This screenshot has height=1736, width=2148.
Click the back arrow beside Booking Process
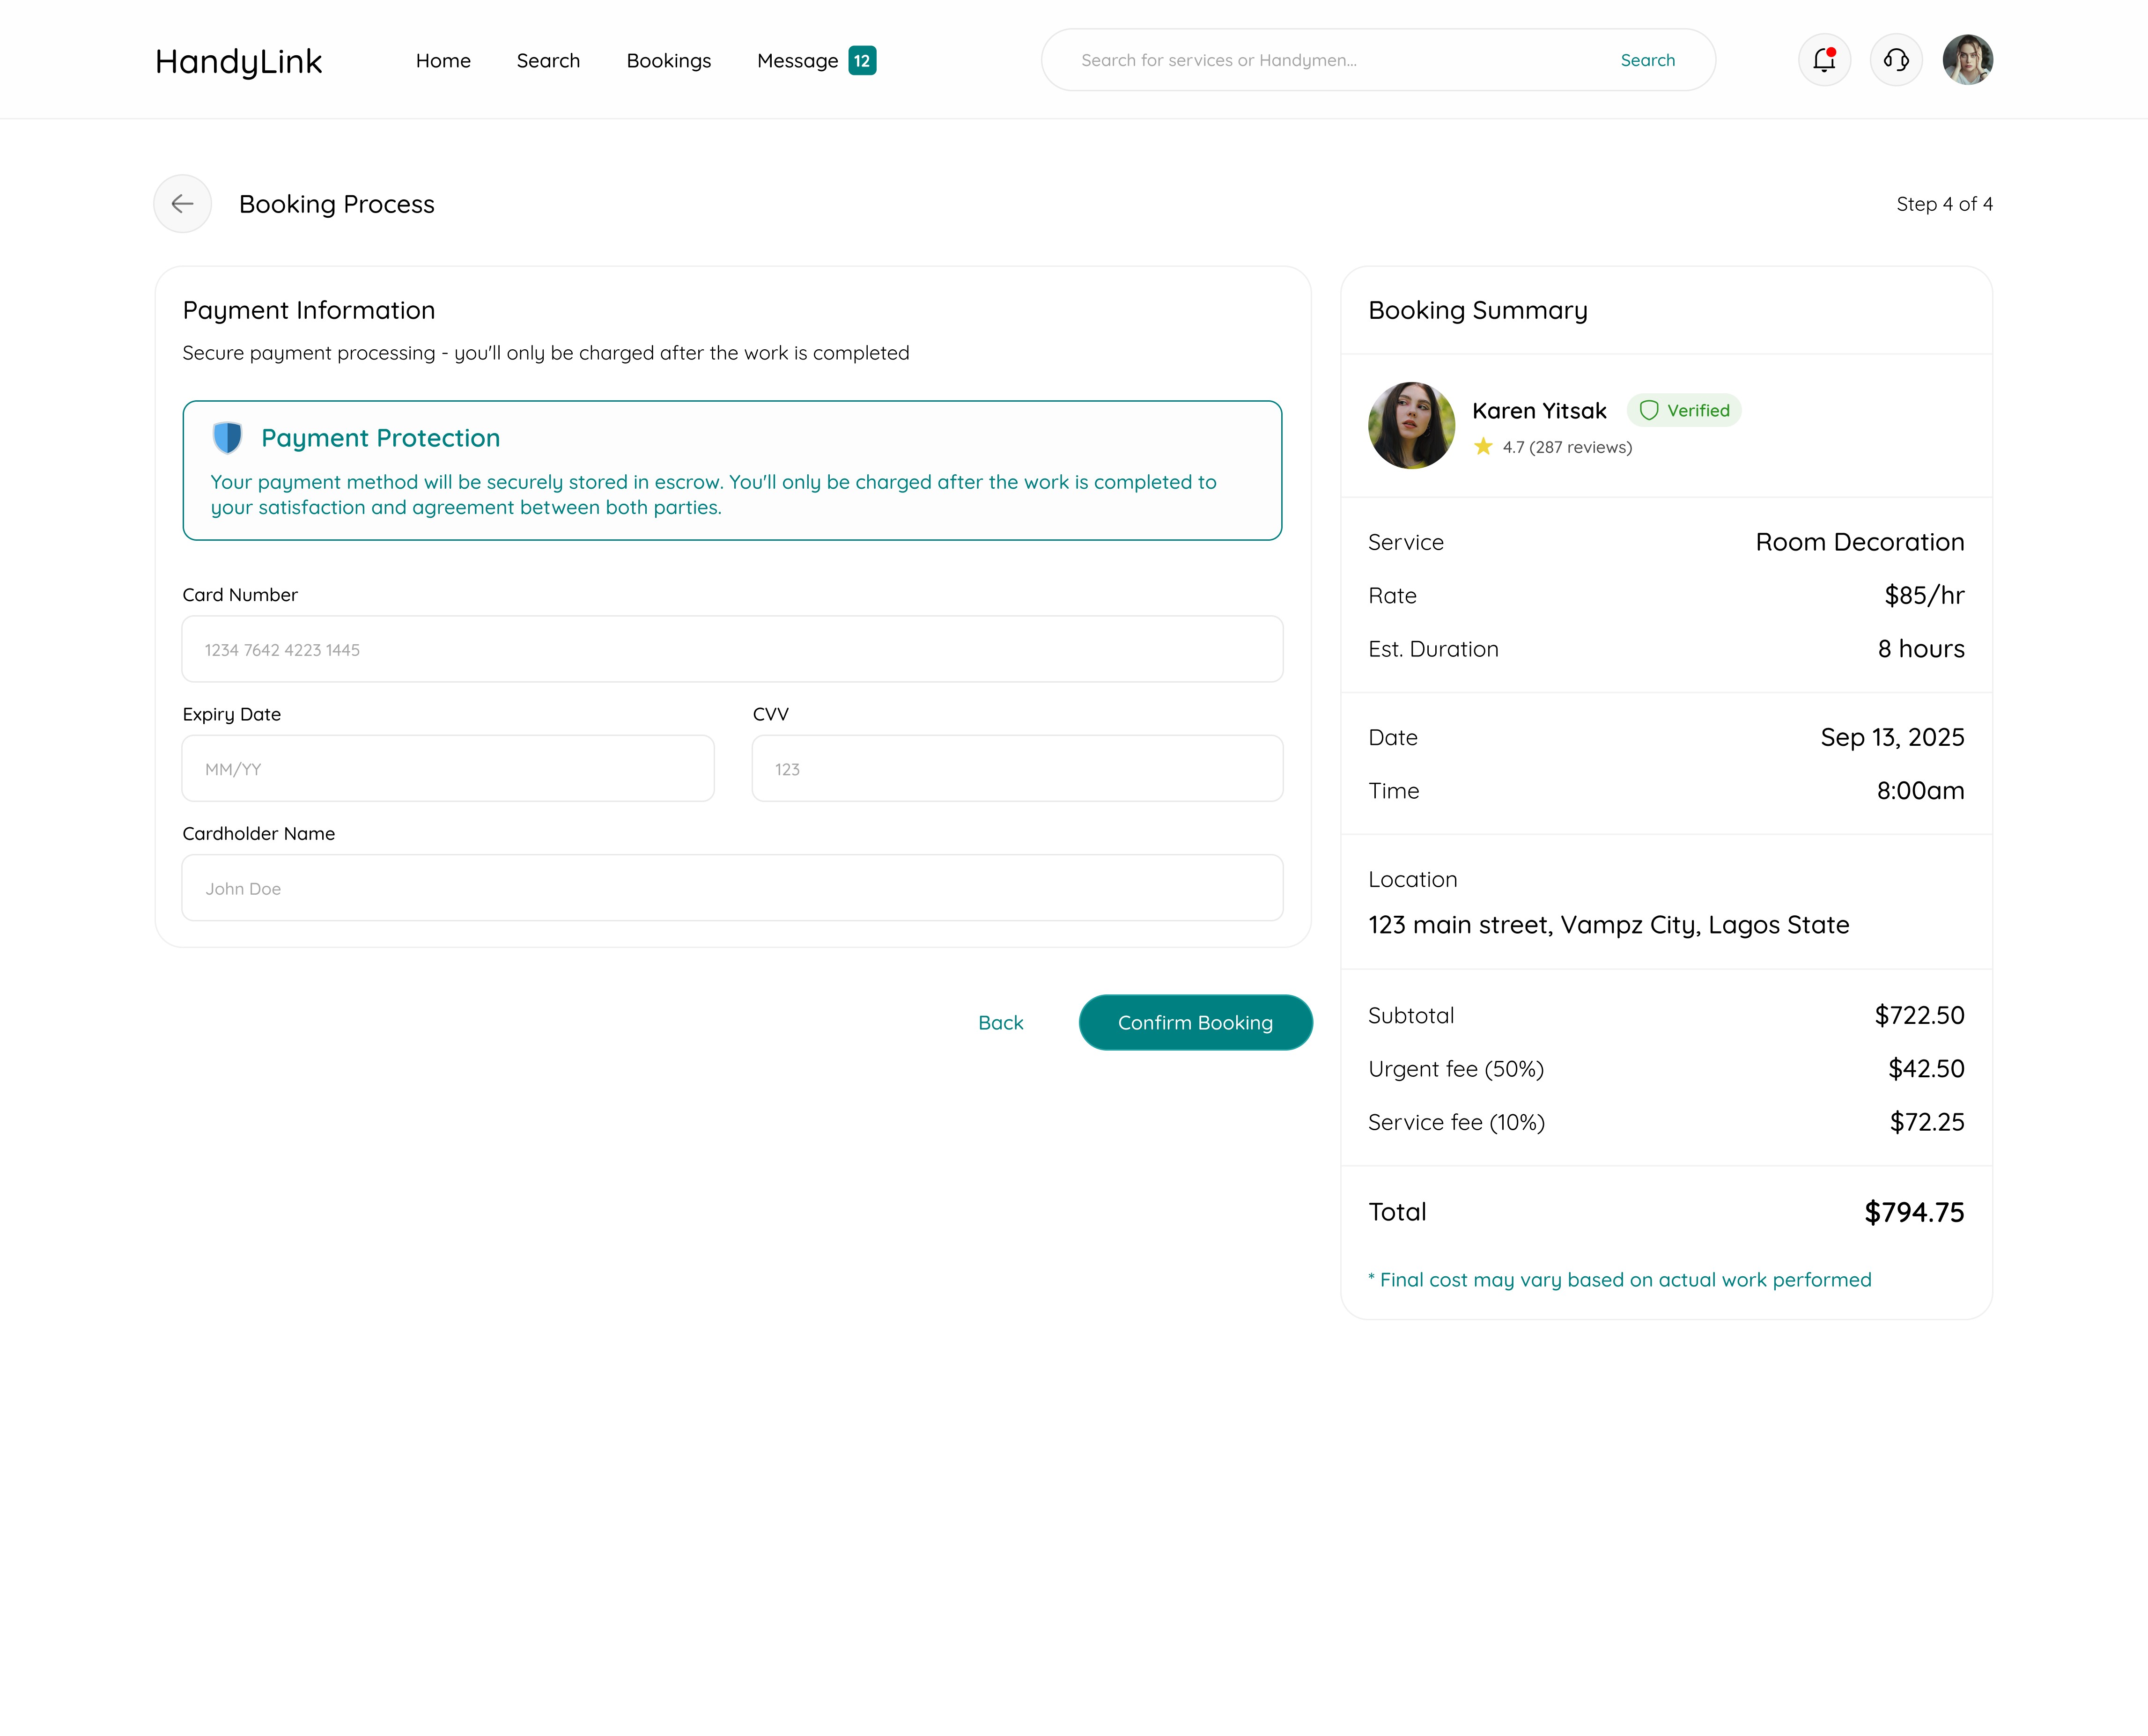point(182,204)
